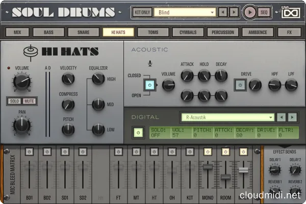
Task: Click the Acoustic Volume knob
Action: point(168,85)
